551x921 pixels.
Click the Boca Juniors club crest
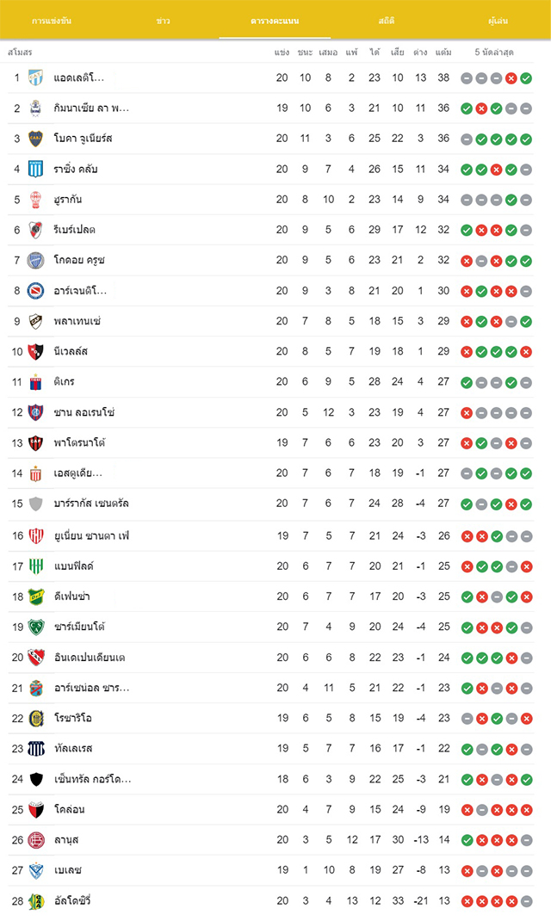tap(36, 139)
